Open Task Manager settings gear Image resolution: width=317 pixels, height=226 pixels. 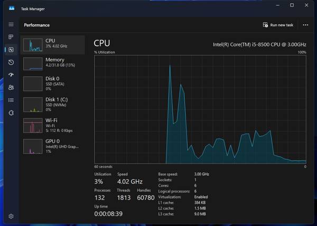(11, 216)
